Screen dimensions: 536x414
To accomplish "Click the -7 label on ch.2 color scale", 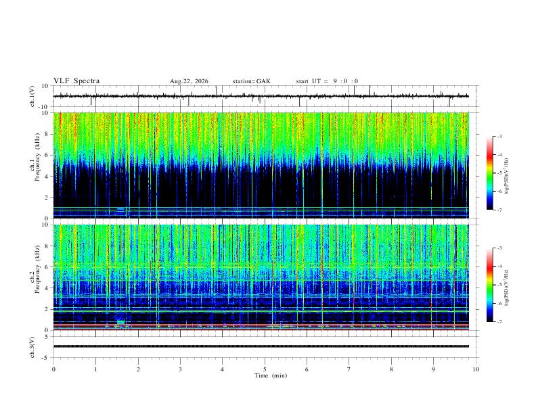I will (499, 321).
